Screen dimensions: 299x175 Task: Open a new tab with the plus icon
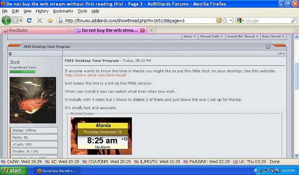click(x=152, y=30)
